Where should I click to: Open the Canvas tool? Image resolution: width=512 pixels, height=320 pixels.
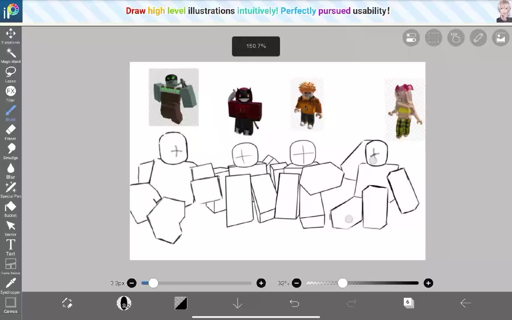tap(11, 305)
